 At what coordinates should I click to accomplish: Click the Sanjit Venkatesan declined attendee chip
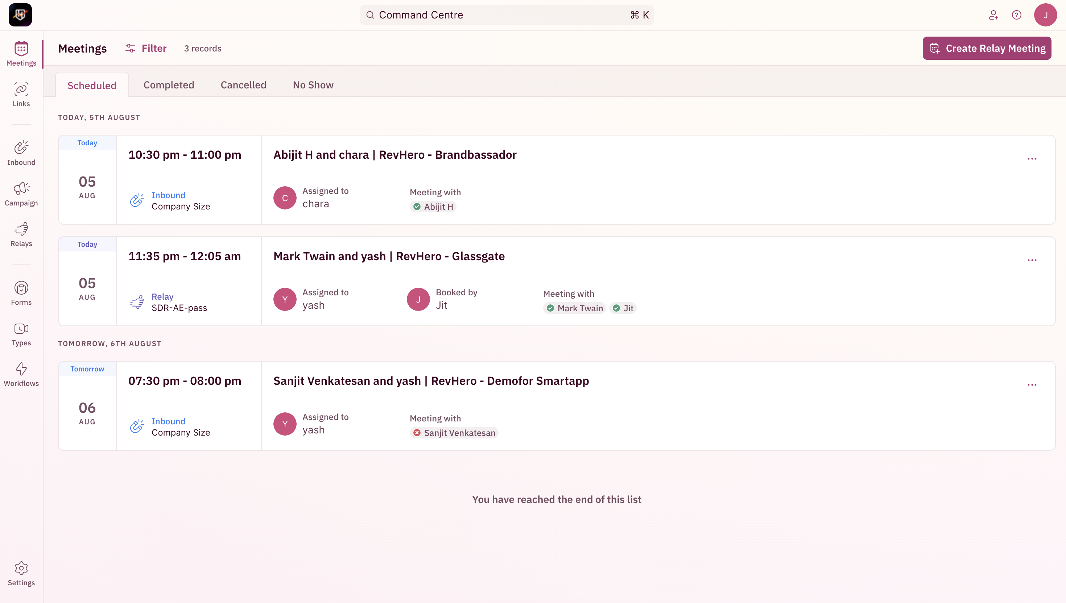454,433
